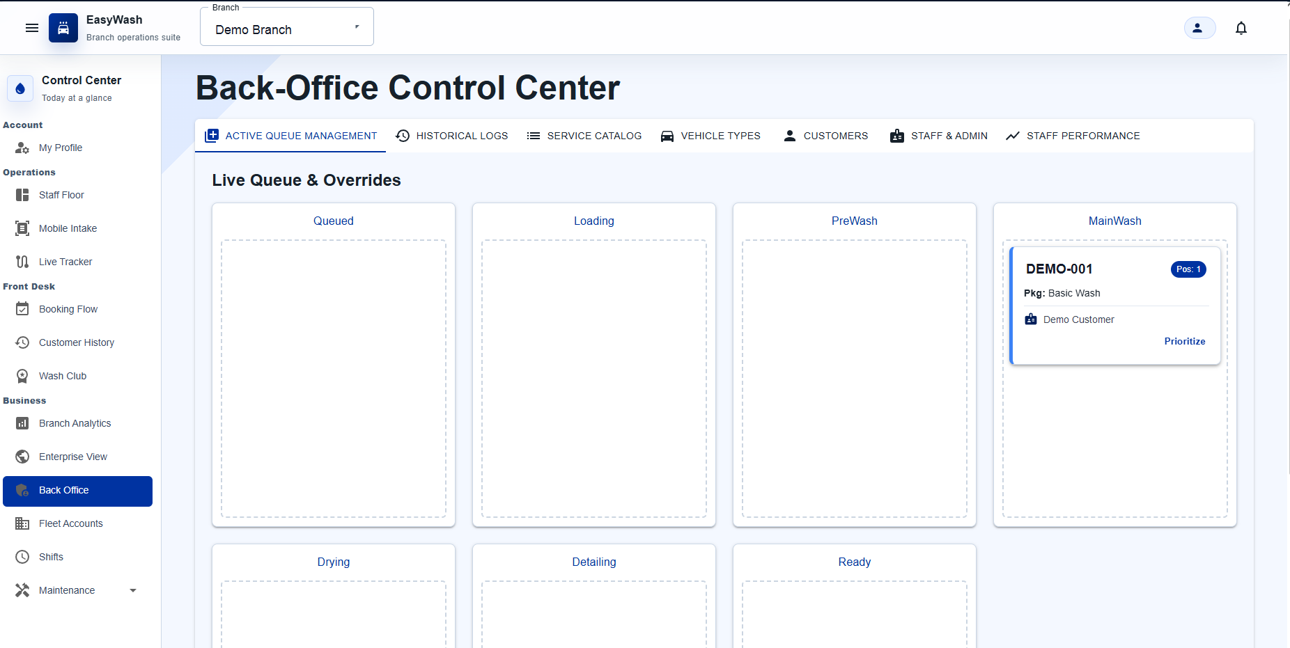Click Demo Customer badge icon on DEMO-001 card

point(1031,319)
